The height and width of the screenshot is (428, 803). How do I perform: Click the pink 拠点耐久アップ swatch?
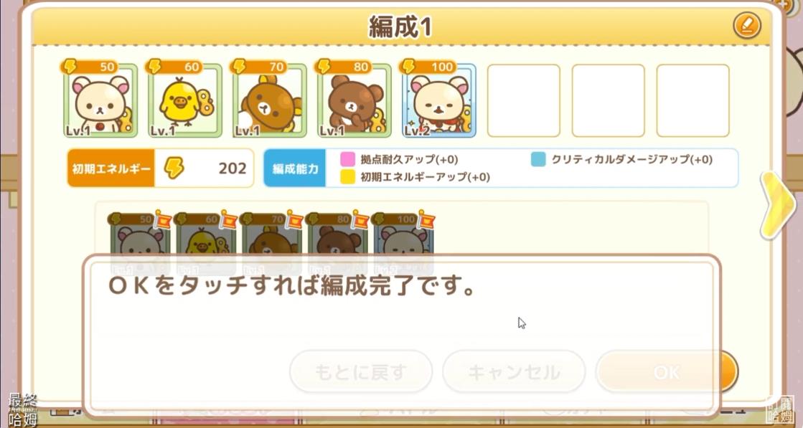point(348,160)
